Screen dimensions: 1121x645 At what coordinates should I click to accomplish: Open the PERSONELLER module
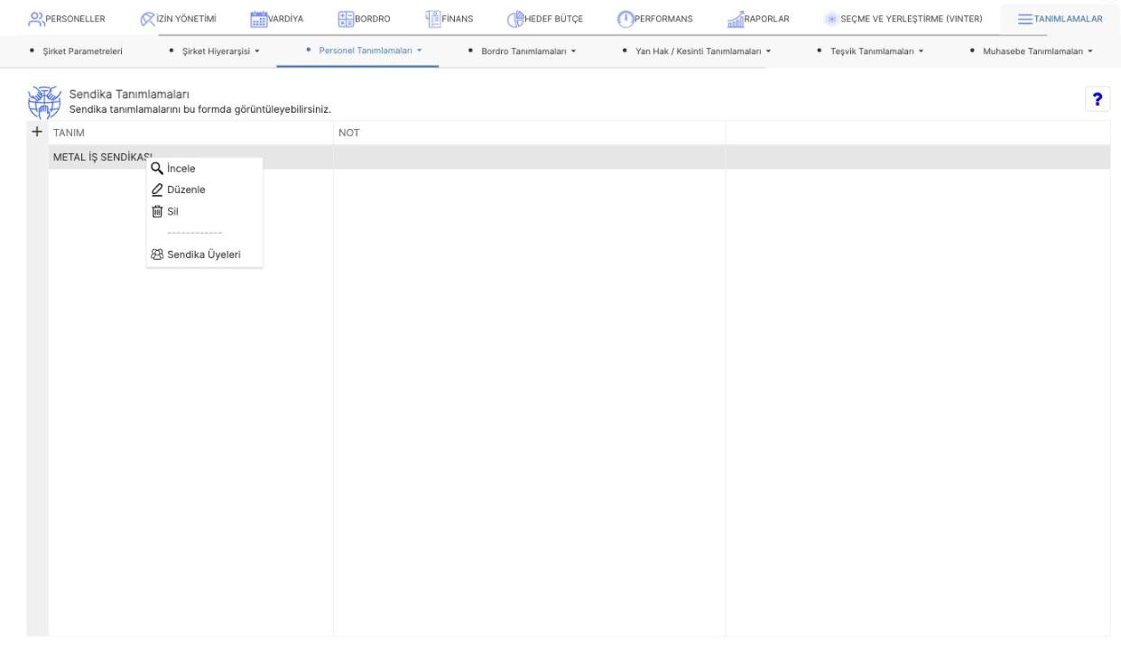pos(73,19)
